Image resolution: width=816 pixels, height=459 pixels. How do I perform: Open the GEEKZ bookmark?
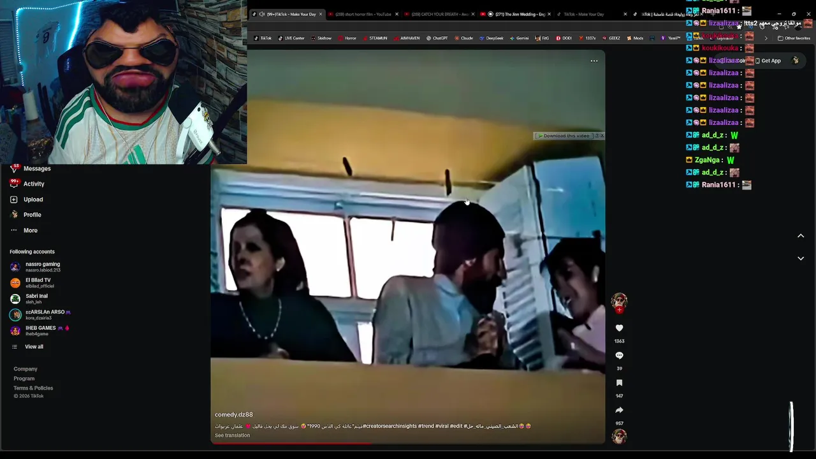click(x=611, y=38)
